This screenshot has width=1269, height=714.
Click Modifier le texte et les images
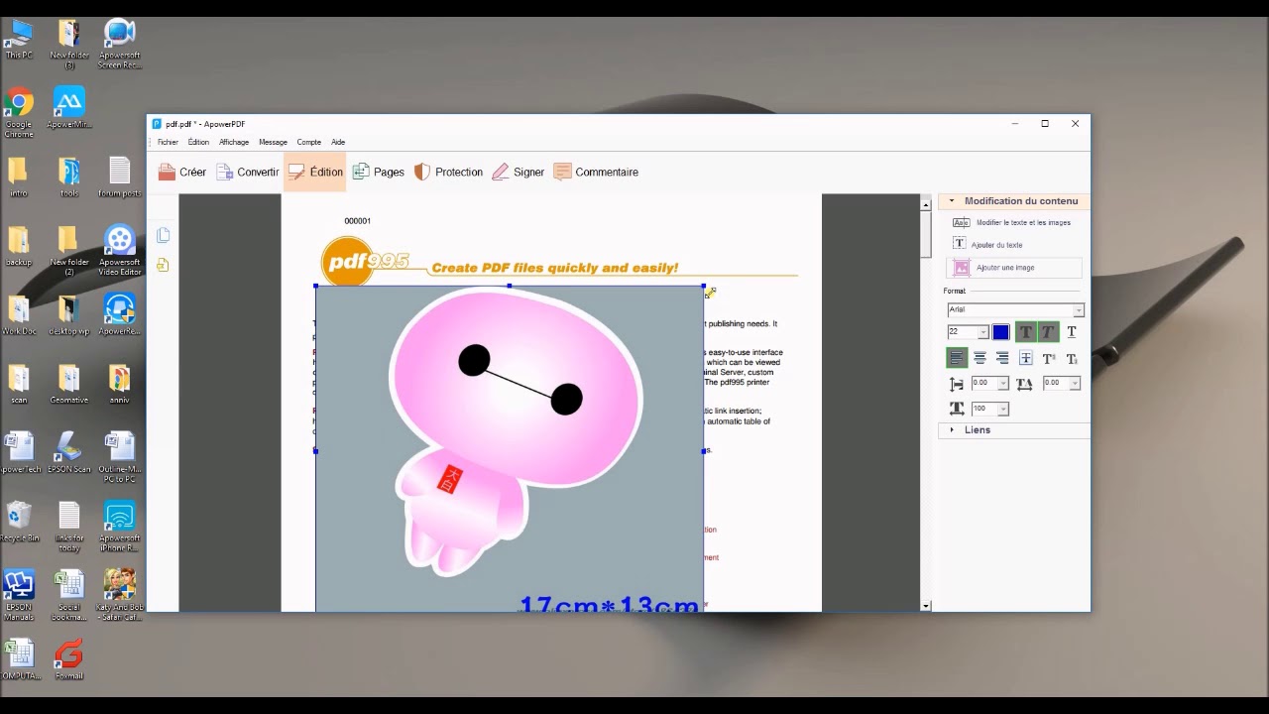click(x=1011, y=222)
